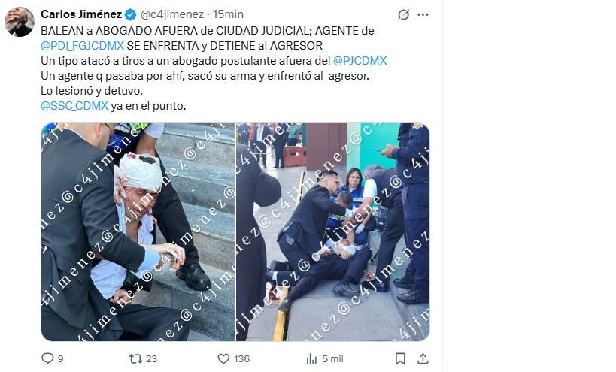Open the three-dot more options menu

(x=423, y=14)
